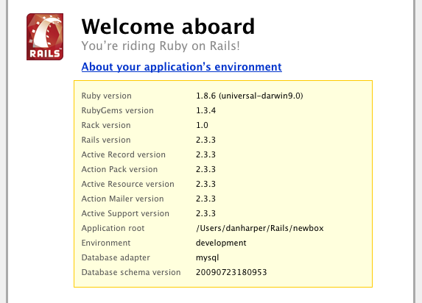The height and width of the screenshot is (303, 422).
Task: Click the Application root label
Action: pyautogui.click(x=113, y=228)
